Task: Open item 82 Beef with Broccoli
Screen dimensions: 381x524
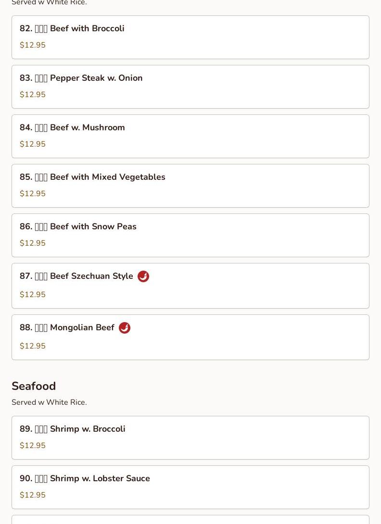Action: click(190, 37)
